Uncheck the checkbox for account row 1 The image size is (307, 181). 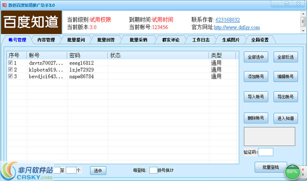(10, 63)
